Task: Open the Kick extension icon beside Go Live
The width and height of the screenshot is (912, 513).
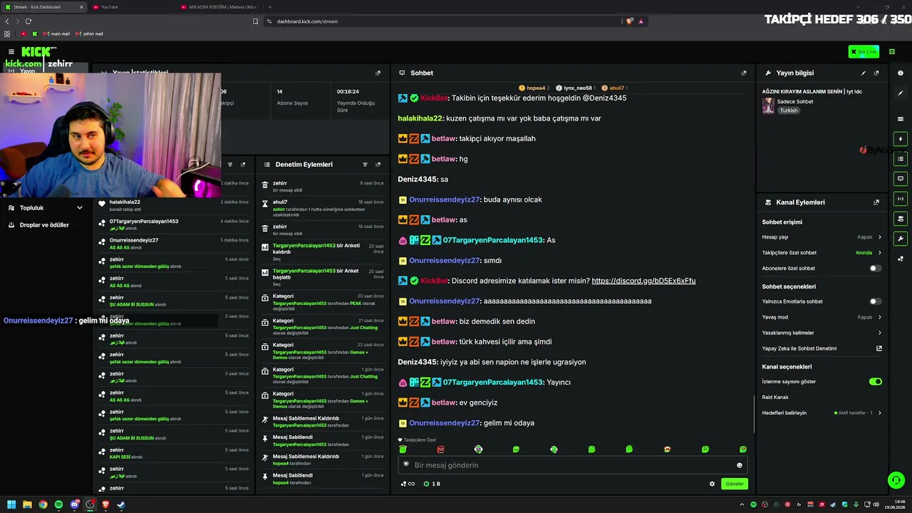Action: [x=892, y=51]
